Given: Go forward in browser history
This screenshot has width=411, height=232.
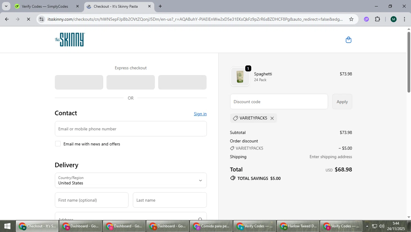Looking at the screenshot, I should [x=18, y=19].
